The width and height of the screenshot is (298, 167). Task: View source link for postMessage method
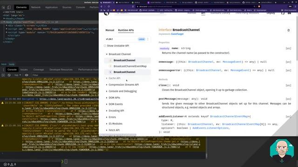[x=288, y=99]
